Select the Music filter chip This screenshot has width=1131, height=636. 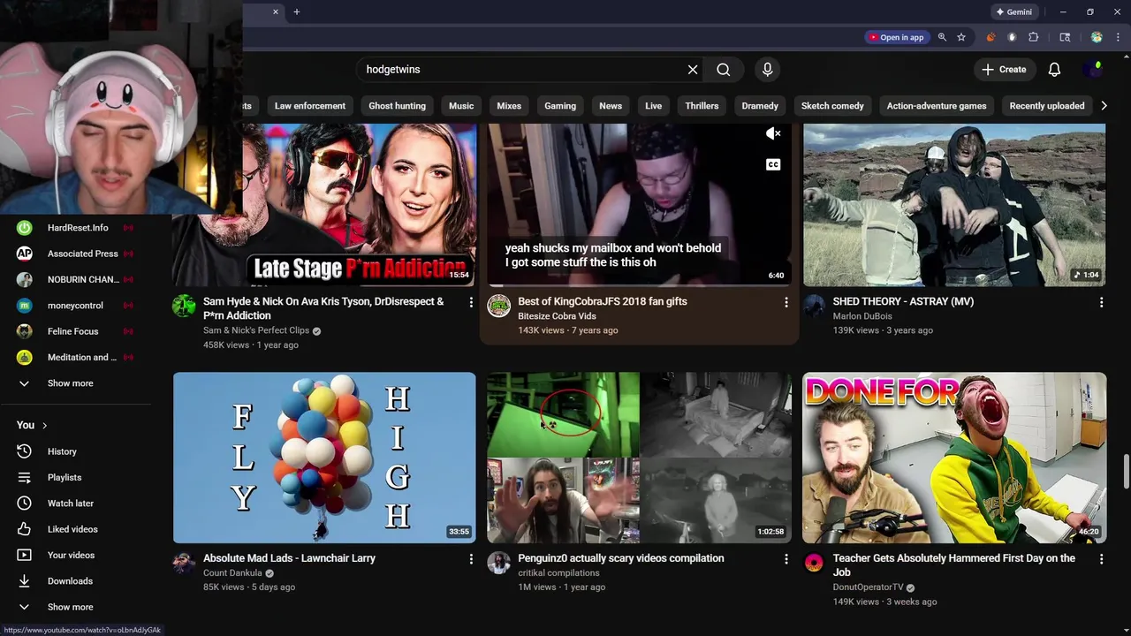point(461,106)
